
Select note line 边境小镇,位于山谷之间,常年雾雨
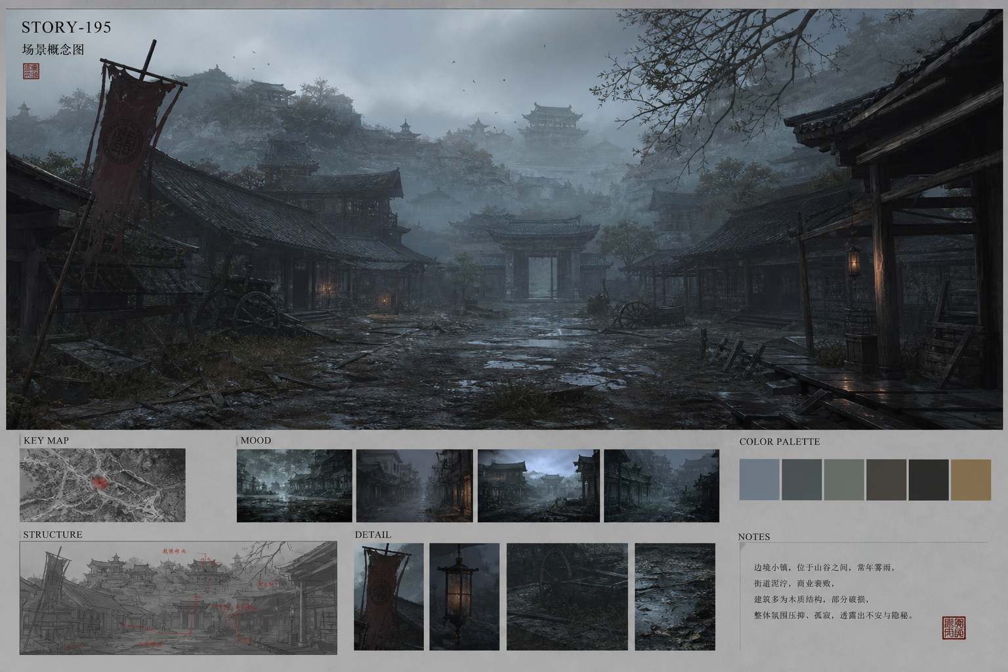pyautogui.click(x=824, y=568)
